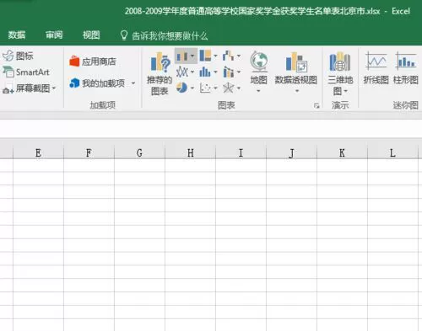Select column L header
422x331 pixels.
pyautogui.click(x=392, y=152)
